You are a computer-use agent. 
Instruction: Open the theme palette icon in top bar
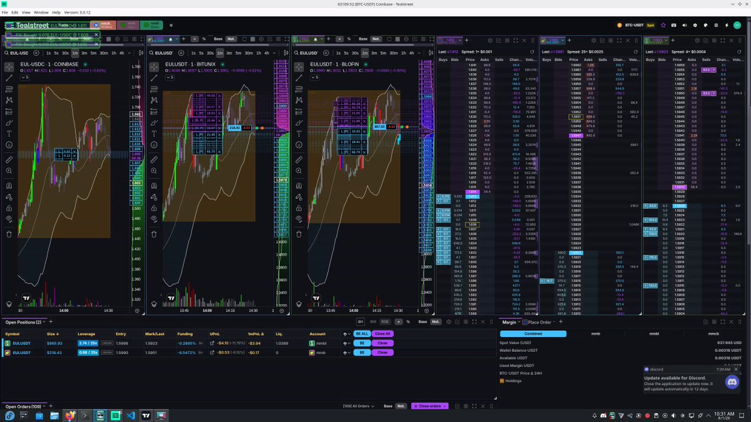[705, 25]
